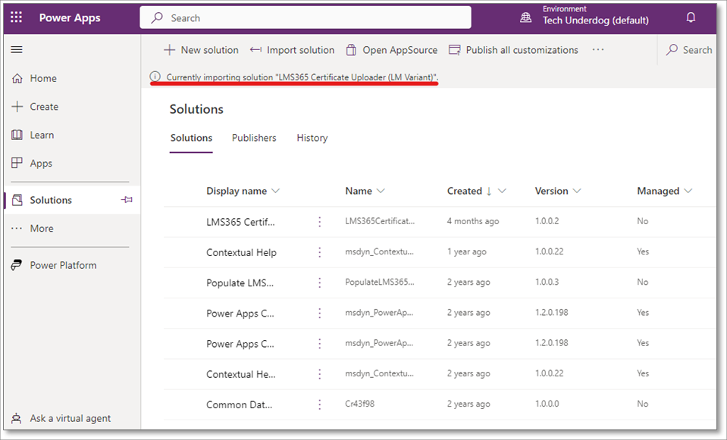Open the command bar overflow ellipsis
Screen dimensions: 727x440
(598, 50)
